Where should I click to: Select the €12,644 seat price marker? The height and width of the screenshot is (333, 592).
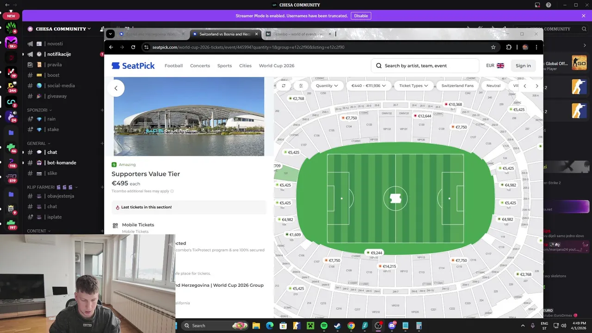(423, 116)
